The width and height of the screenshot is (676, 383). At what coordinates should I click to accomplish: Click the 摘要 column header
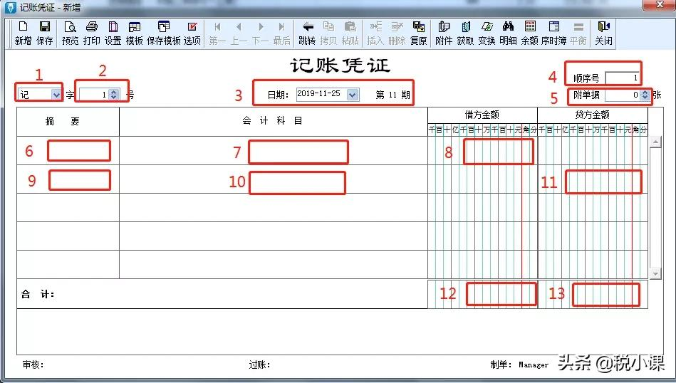coord(68,122)
